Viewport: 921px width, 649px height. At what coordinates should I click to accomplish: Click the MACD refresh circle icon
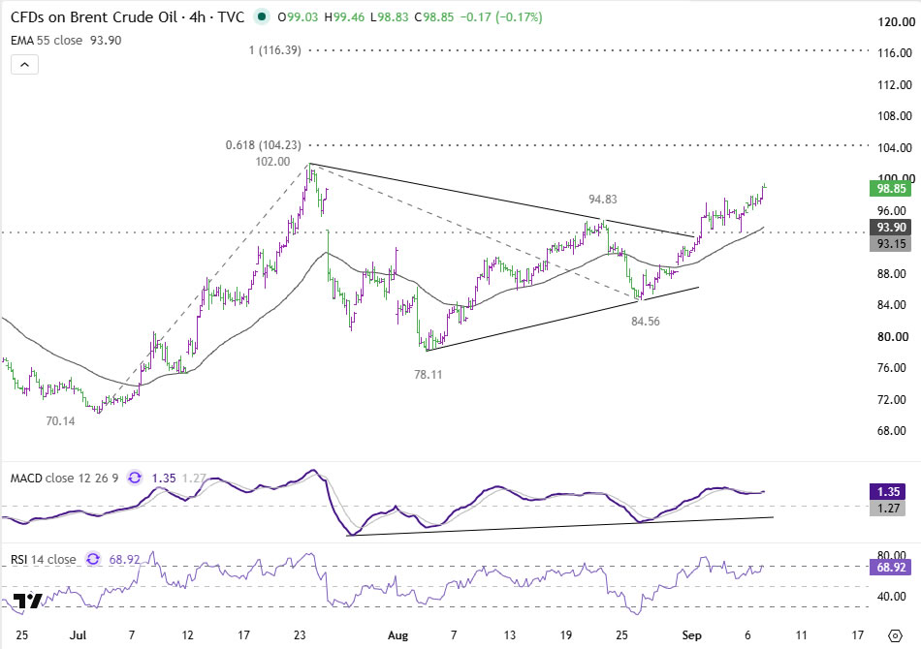[135, 478]
